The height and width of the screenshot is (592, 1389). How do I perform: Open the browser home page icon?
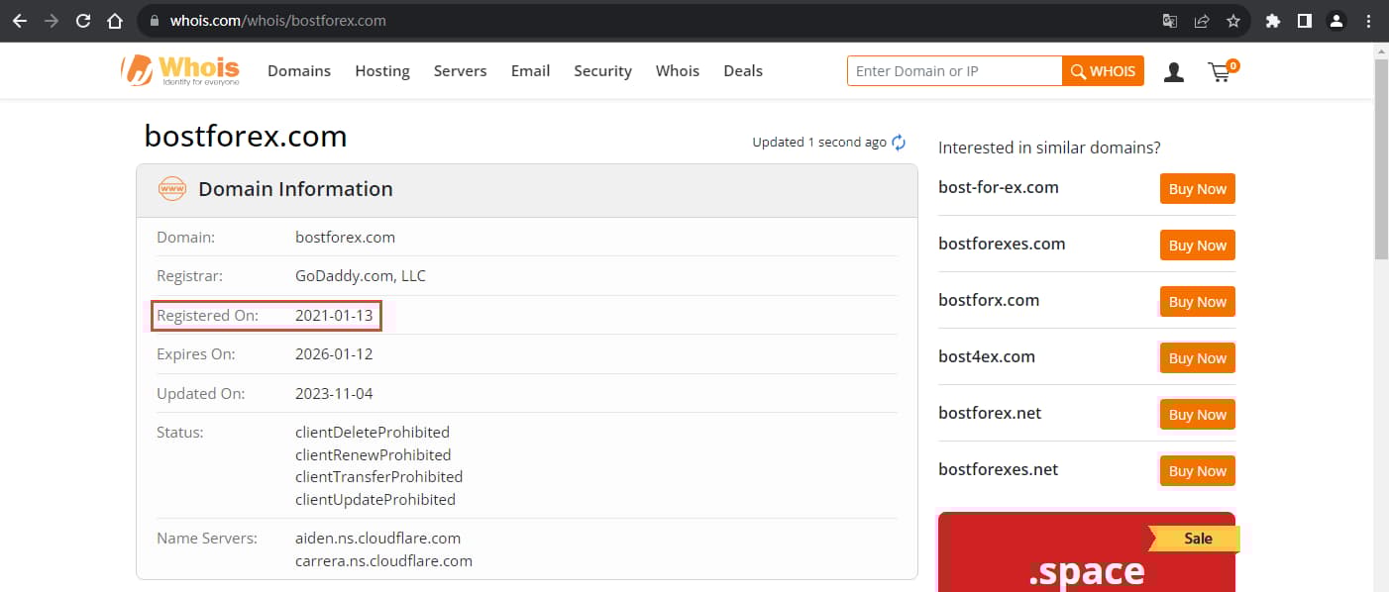point(115,20)
